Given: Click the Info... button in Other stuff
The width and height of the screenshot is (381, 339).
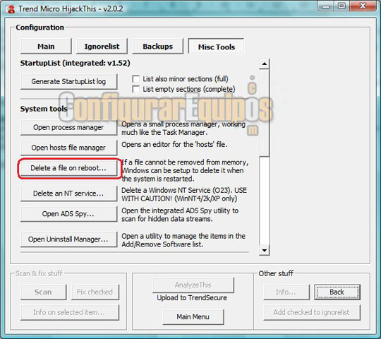Looking at the screenshot, I should [286, 292].
